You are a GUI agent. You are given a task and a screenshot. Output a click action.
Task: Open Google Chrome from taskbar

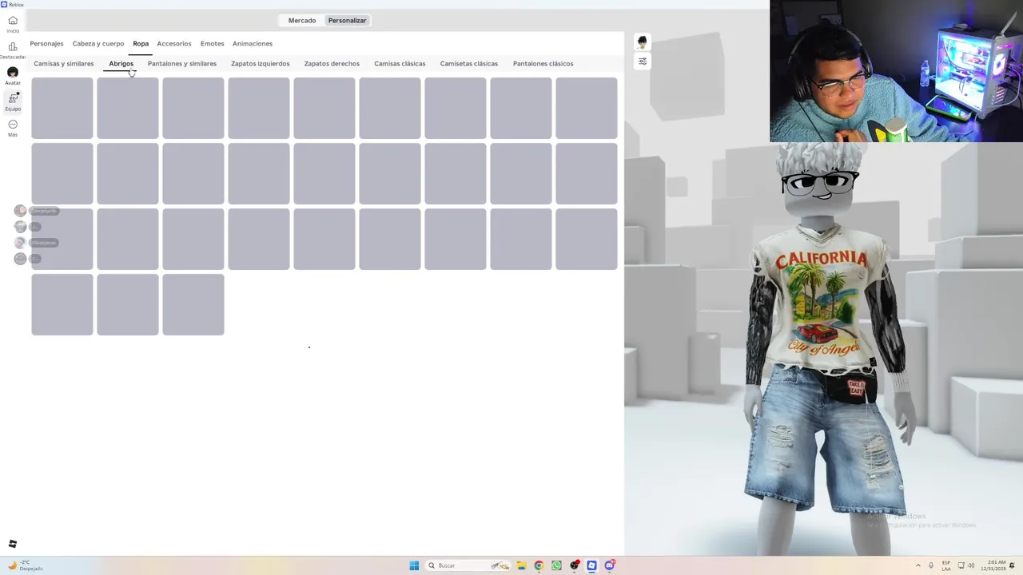(x=539, y=565)
